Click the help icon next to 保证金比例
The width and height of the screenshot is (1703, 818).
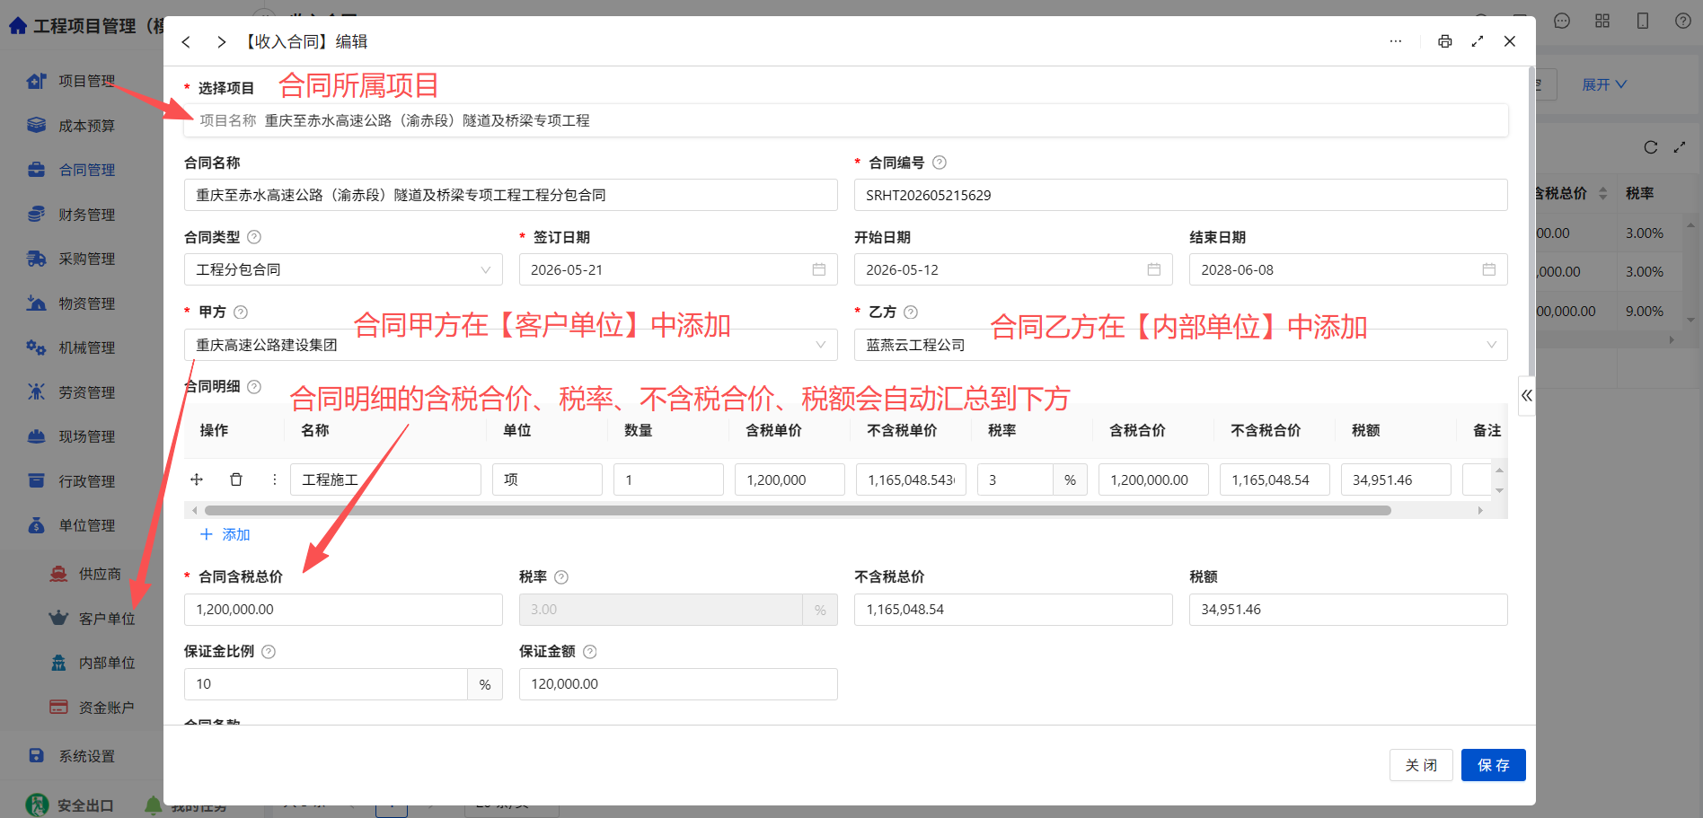tap(269, 652)
